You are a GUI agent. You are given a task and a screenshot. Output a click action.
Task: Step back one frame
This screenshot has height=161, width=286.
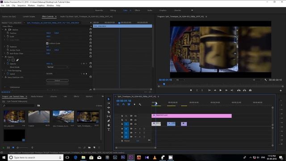215,90
